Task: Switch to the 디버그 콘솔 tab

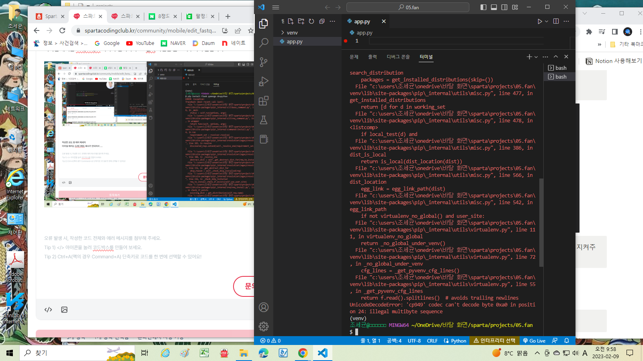Action: (398, 57)
